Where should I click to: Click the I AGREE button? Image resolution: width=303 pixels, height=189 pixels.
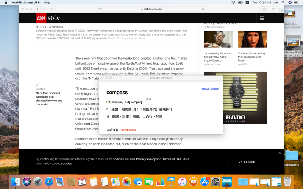click(247, 162)
